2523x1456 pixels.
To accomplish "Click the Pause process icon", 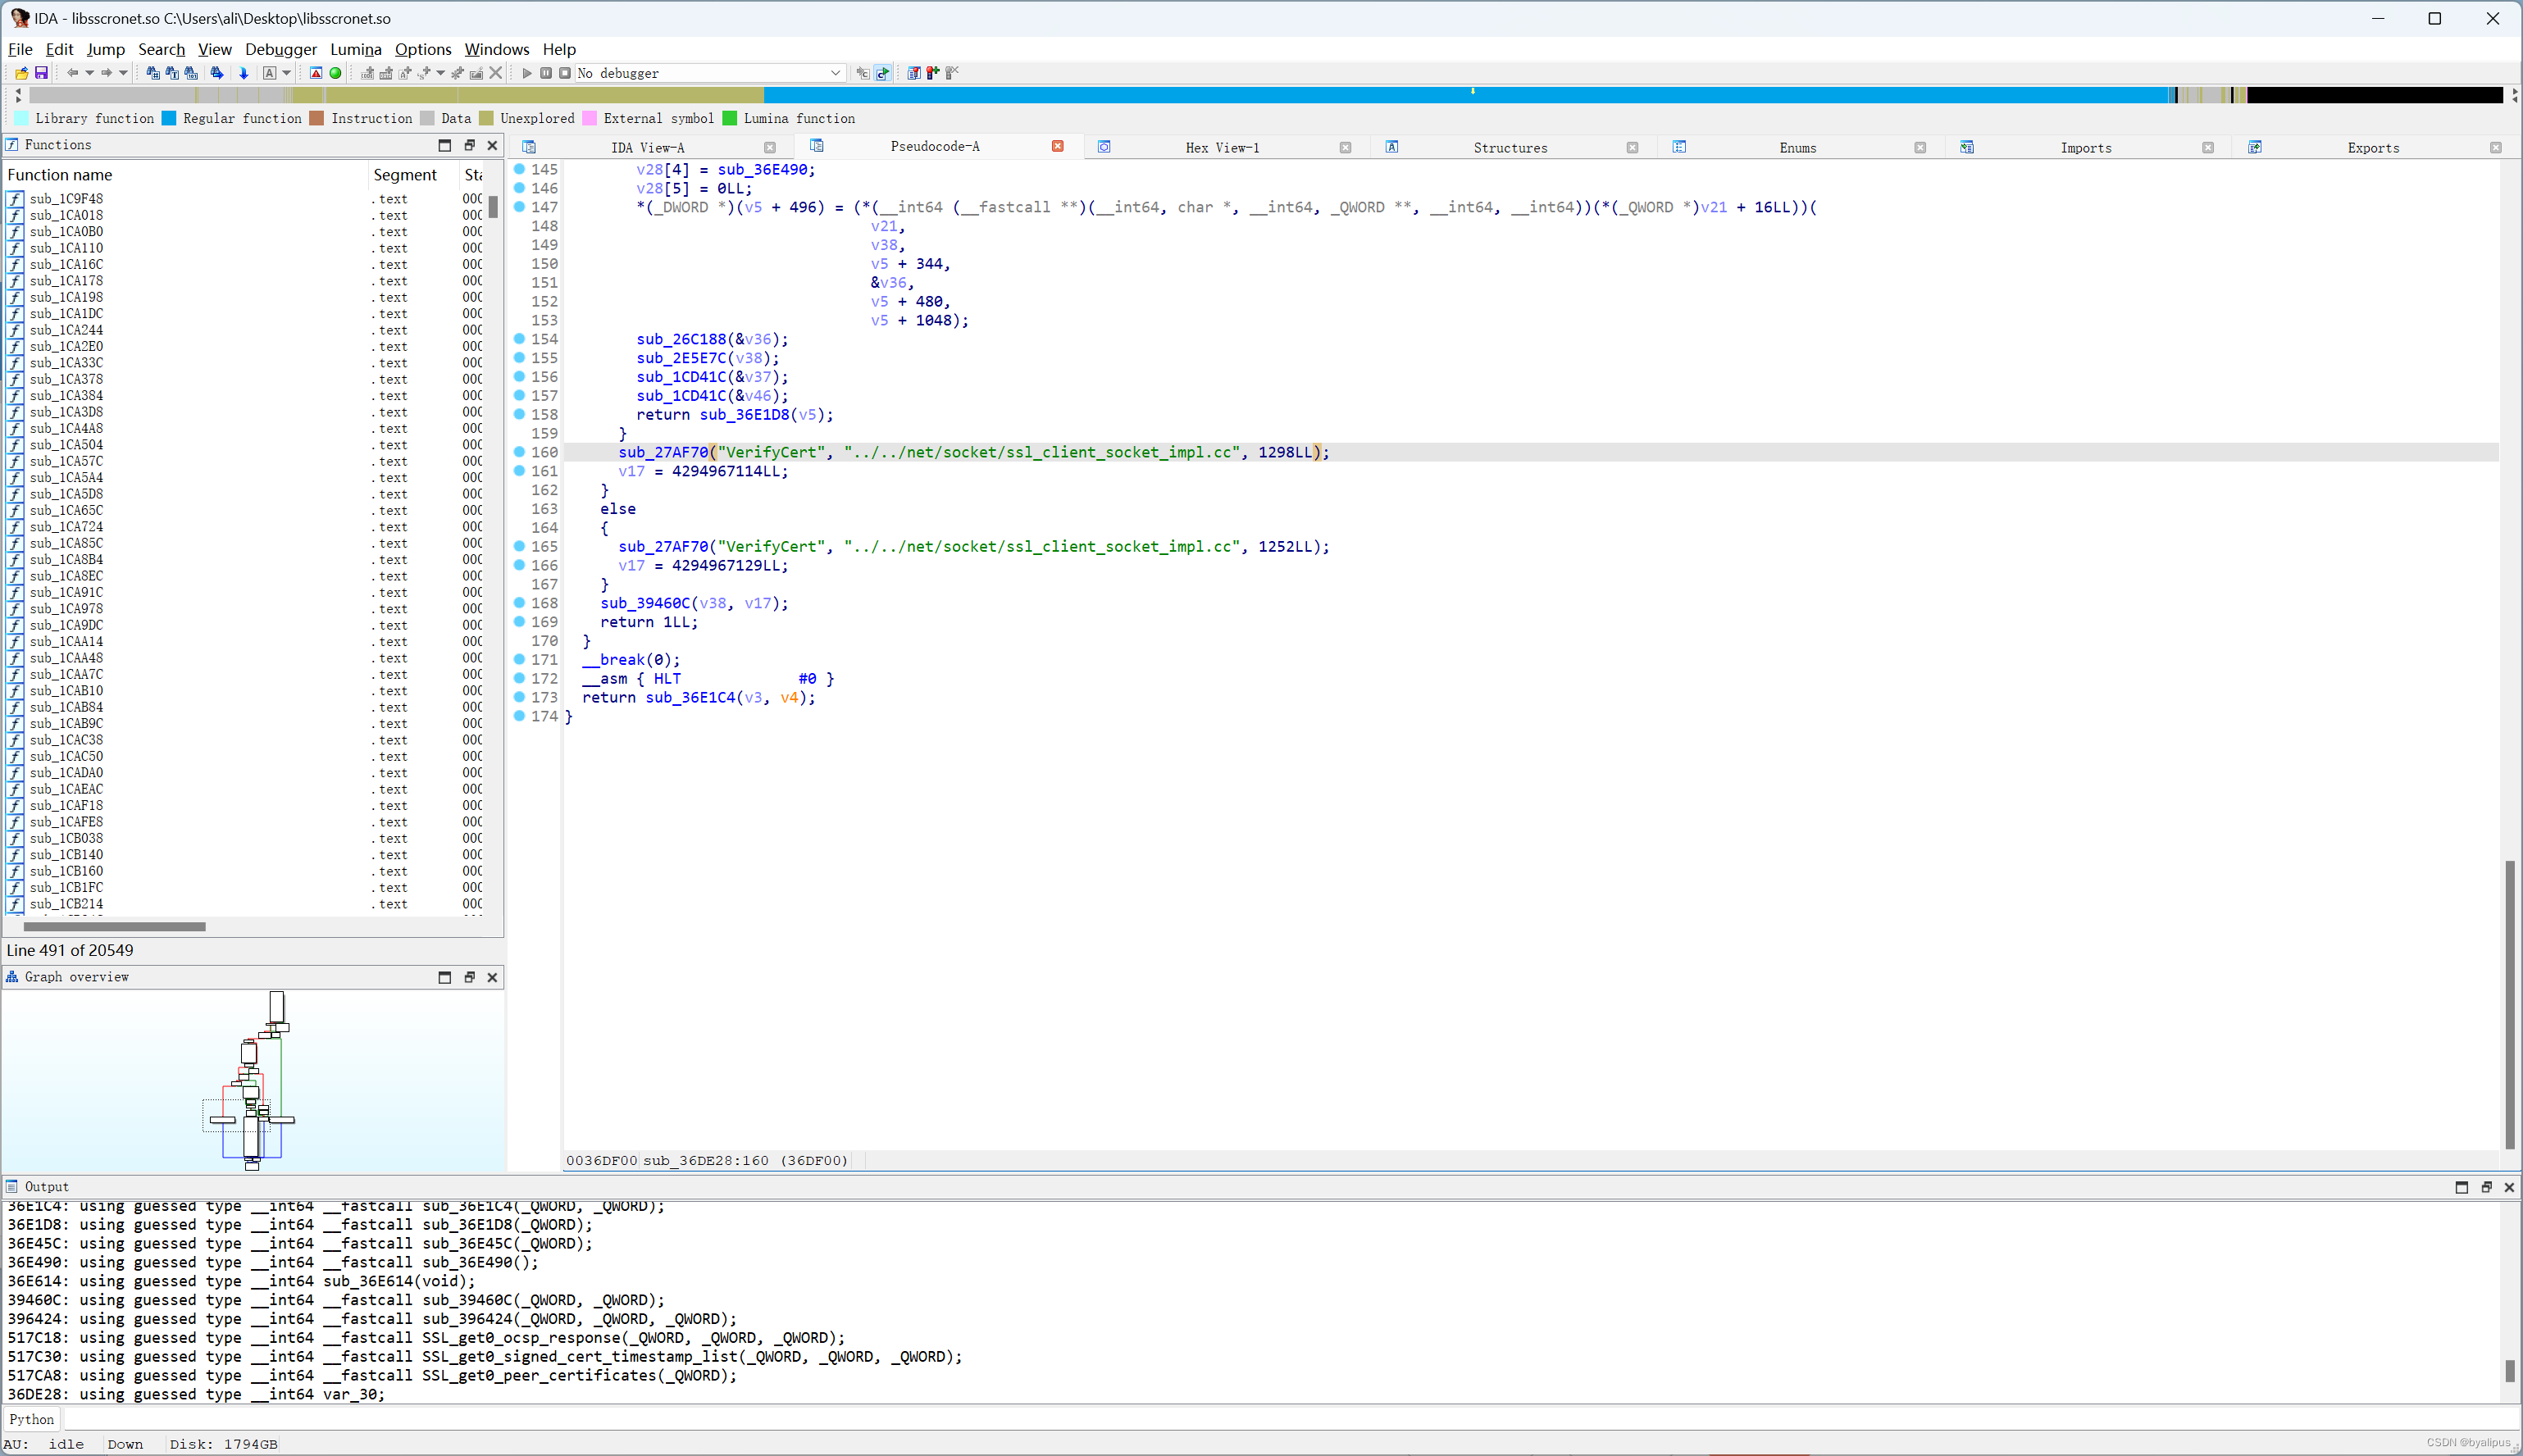I will (x=546, y=73).
